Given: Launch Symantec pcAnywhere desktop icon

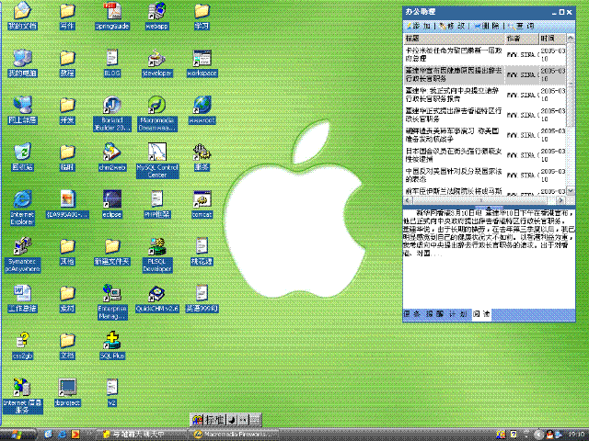Looking at the screenshot, I should click(x=22, y=254).
